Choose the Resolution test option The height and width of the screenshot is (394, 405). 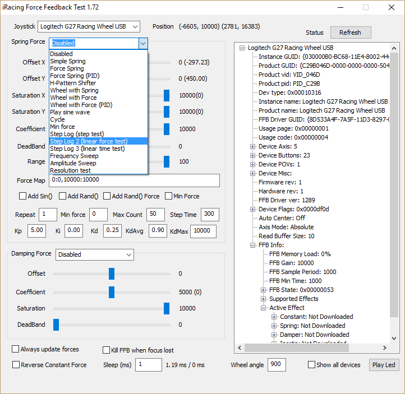pos(98,170)
